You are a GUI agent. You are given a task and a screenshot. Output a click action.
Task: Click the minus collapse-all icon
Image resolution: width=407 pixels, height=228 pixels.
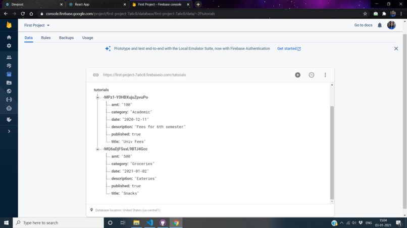[311, 75]
